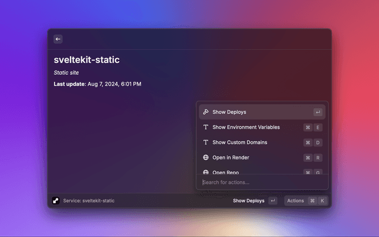
Task: Choose Open in Render action
Action: coord(230,158)
